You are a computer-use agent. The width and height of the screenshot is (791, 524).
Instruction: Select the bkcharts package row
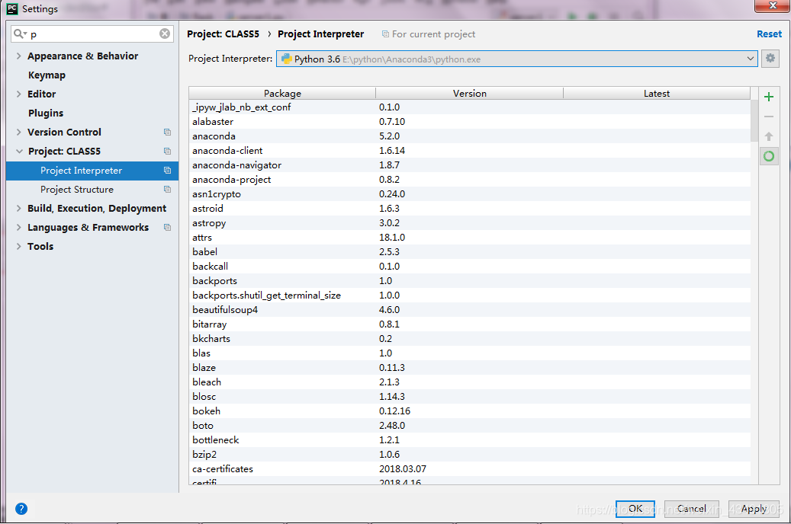[x=470, y=339]
